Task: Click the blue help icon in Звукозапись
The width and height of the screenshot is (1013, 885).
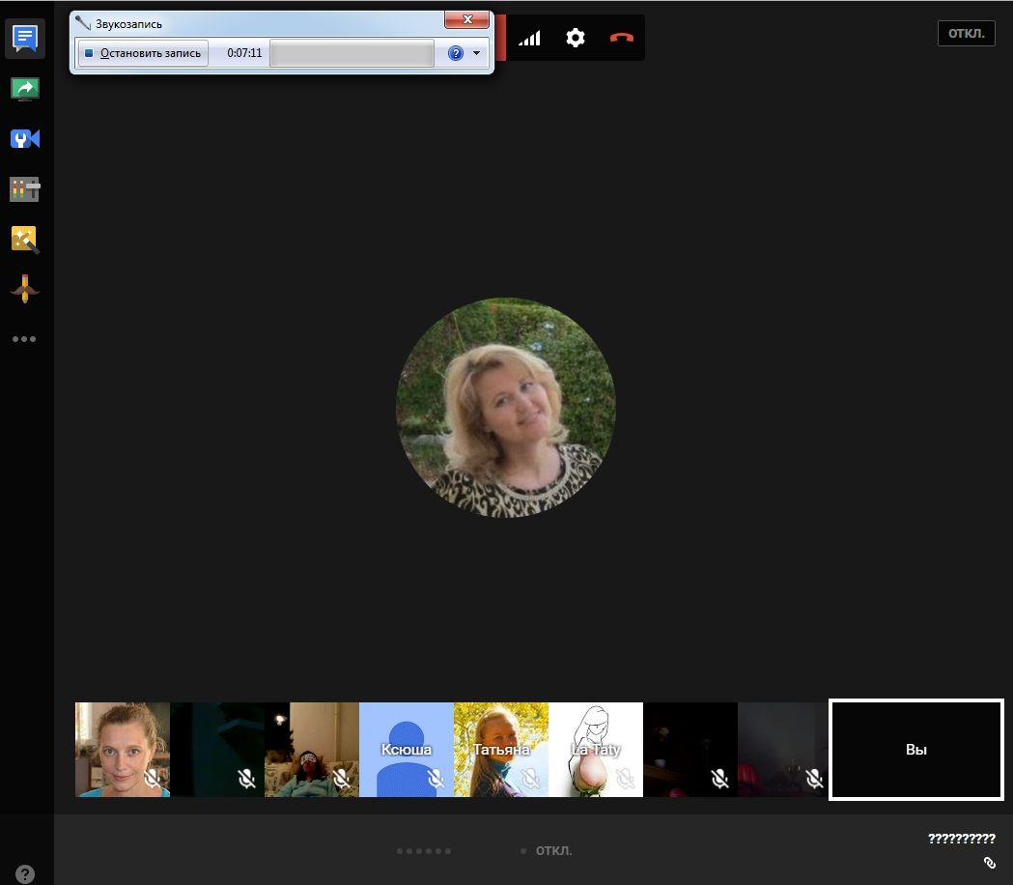Action: point(457,53)
